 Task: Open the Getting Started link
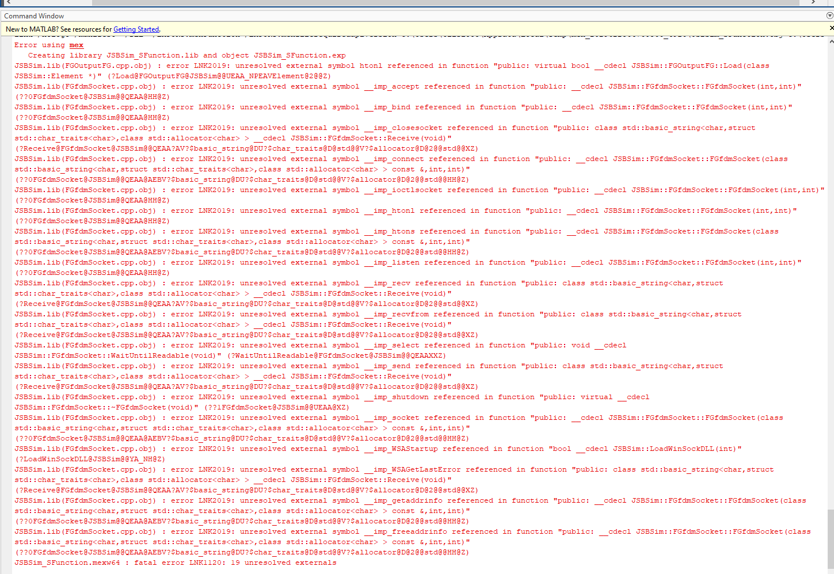click(x=136, y=29)
